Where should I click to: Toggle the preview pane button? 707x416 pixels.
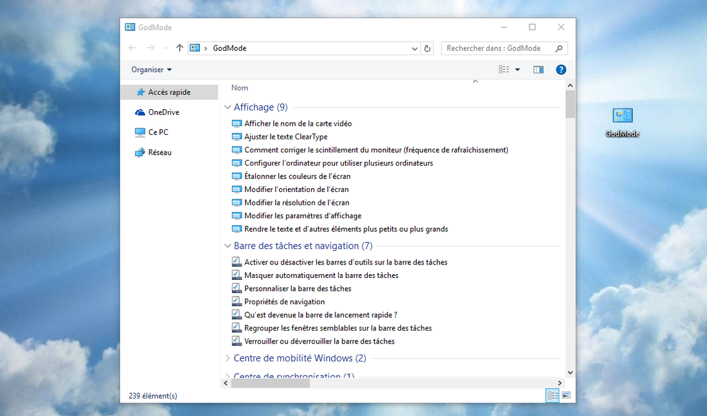click(539, 69)
